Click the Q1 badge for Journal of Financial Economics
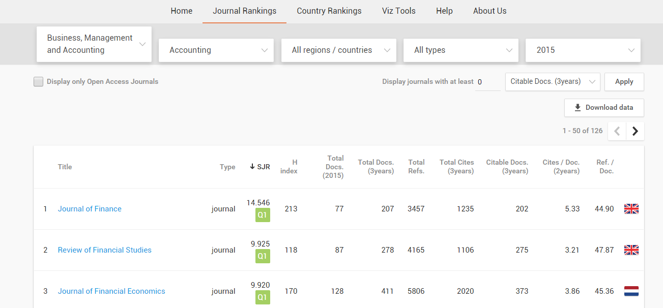The width and height of the screenshot is (663, 308). tap(263, 297)
